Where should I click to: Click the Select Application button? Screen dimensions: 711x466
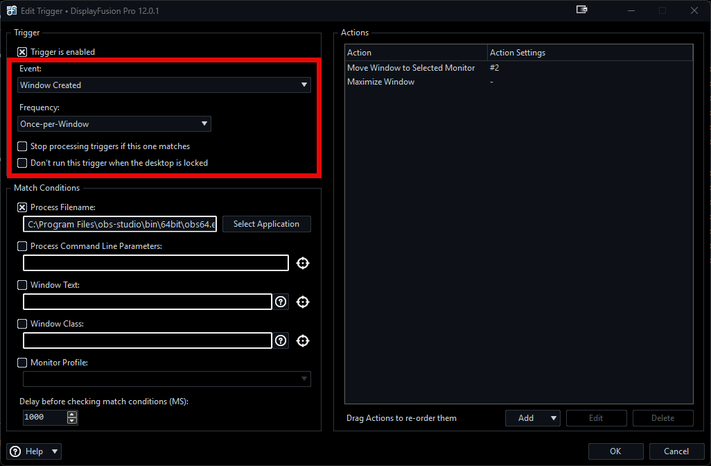(x=266, y=224)
